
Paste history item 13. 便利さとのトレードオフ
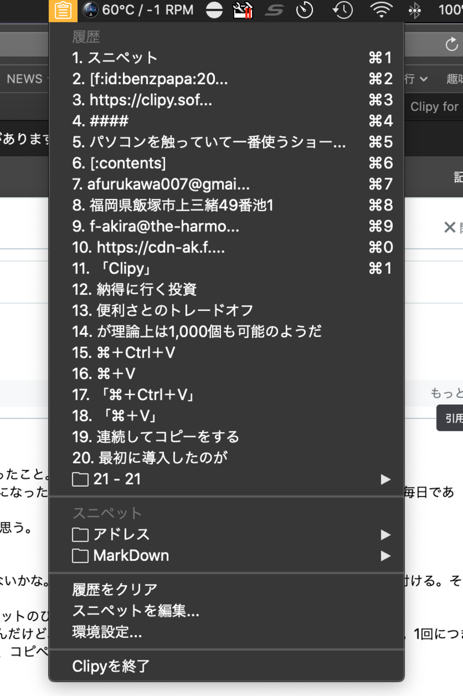tap(227, 310)
